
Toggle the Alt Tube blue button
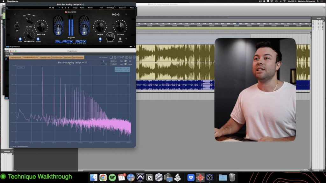click(x=38, y=39)
